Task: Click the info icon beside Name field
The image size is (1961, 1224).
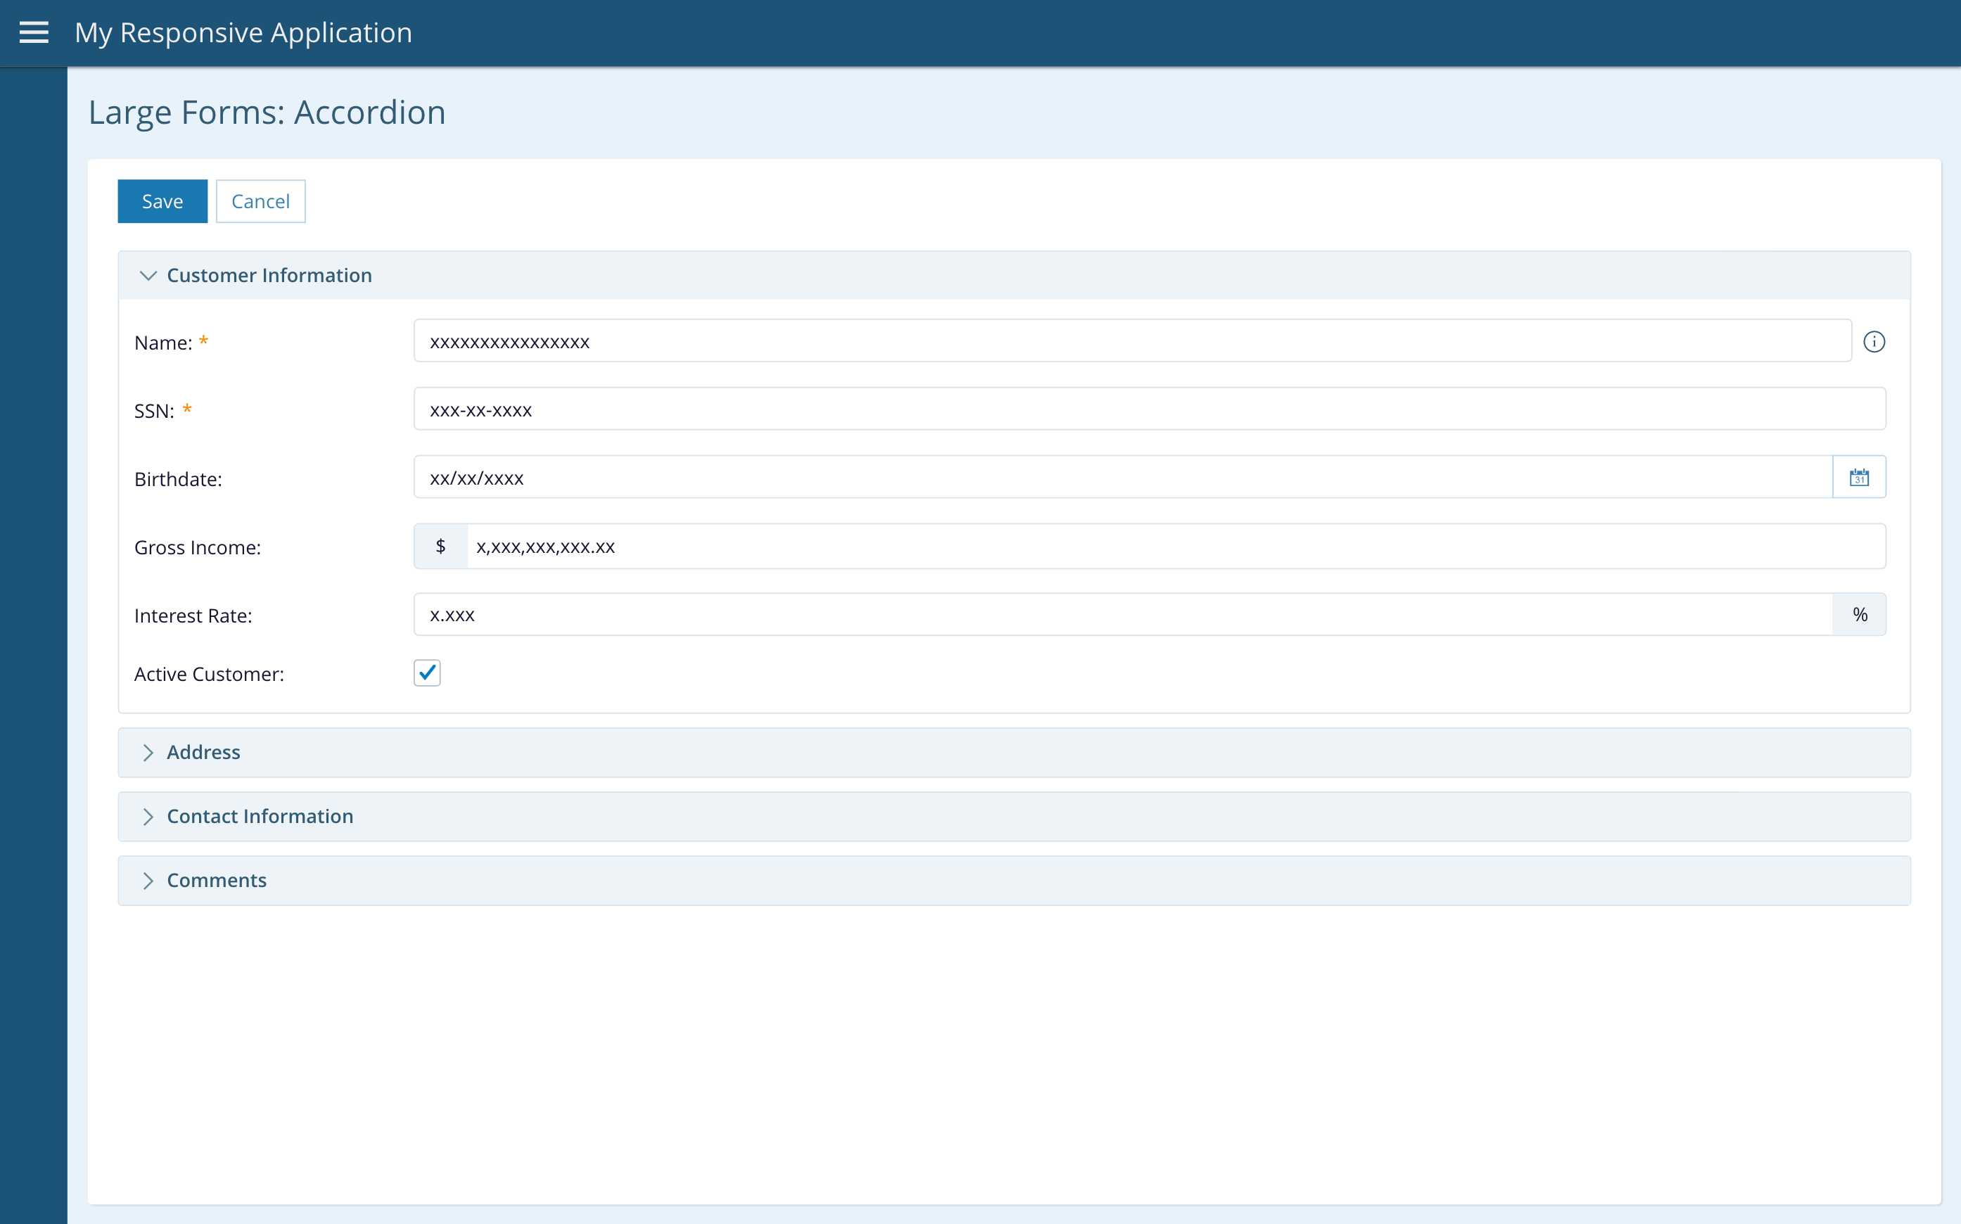Action: (1874, 342)
